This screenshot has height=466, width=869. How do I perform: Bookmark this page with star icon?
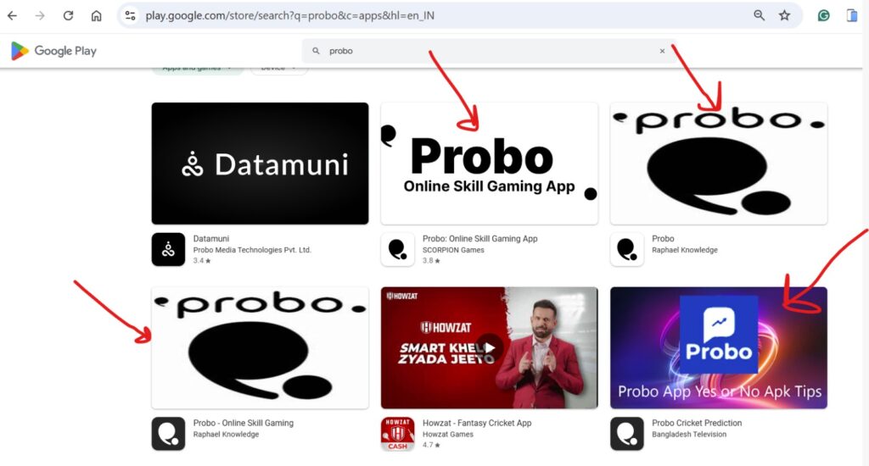[784, 15]
